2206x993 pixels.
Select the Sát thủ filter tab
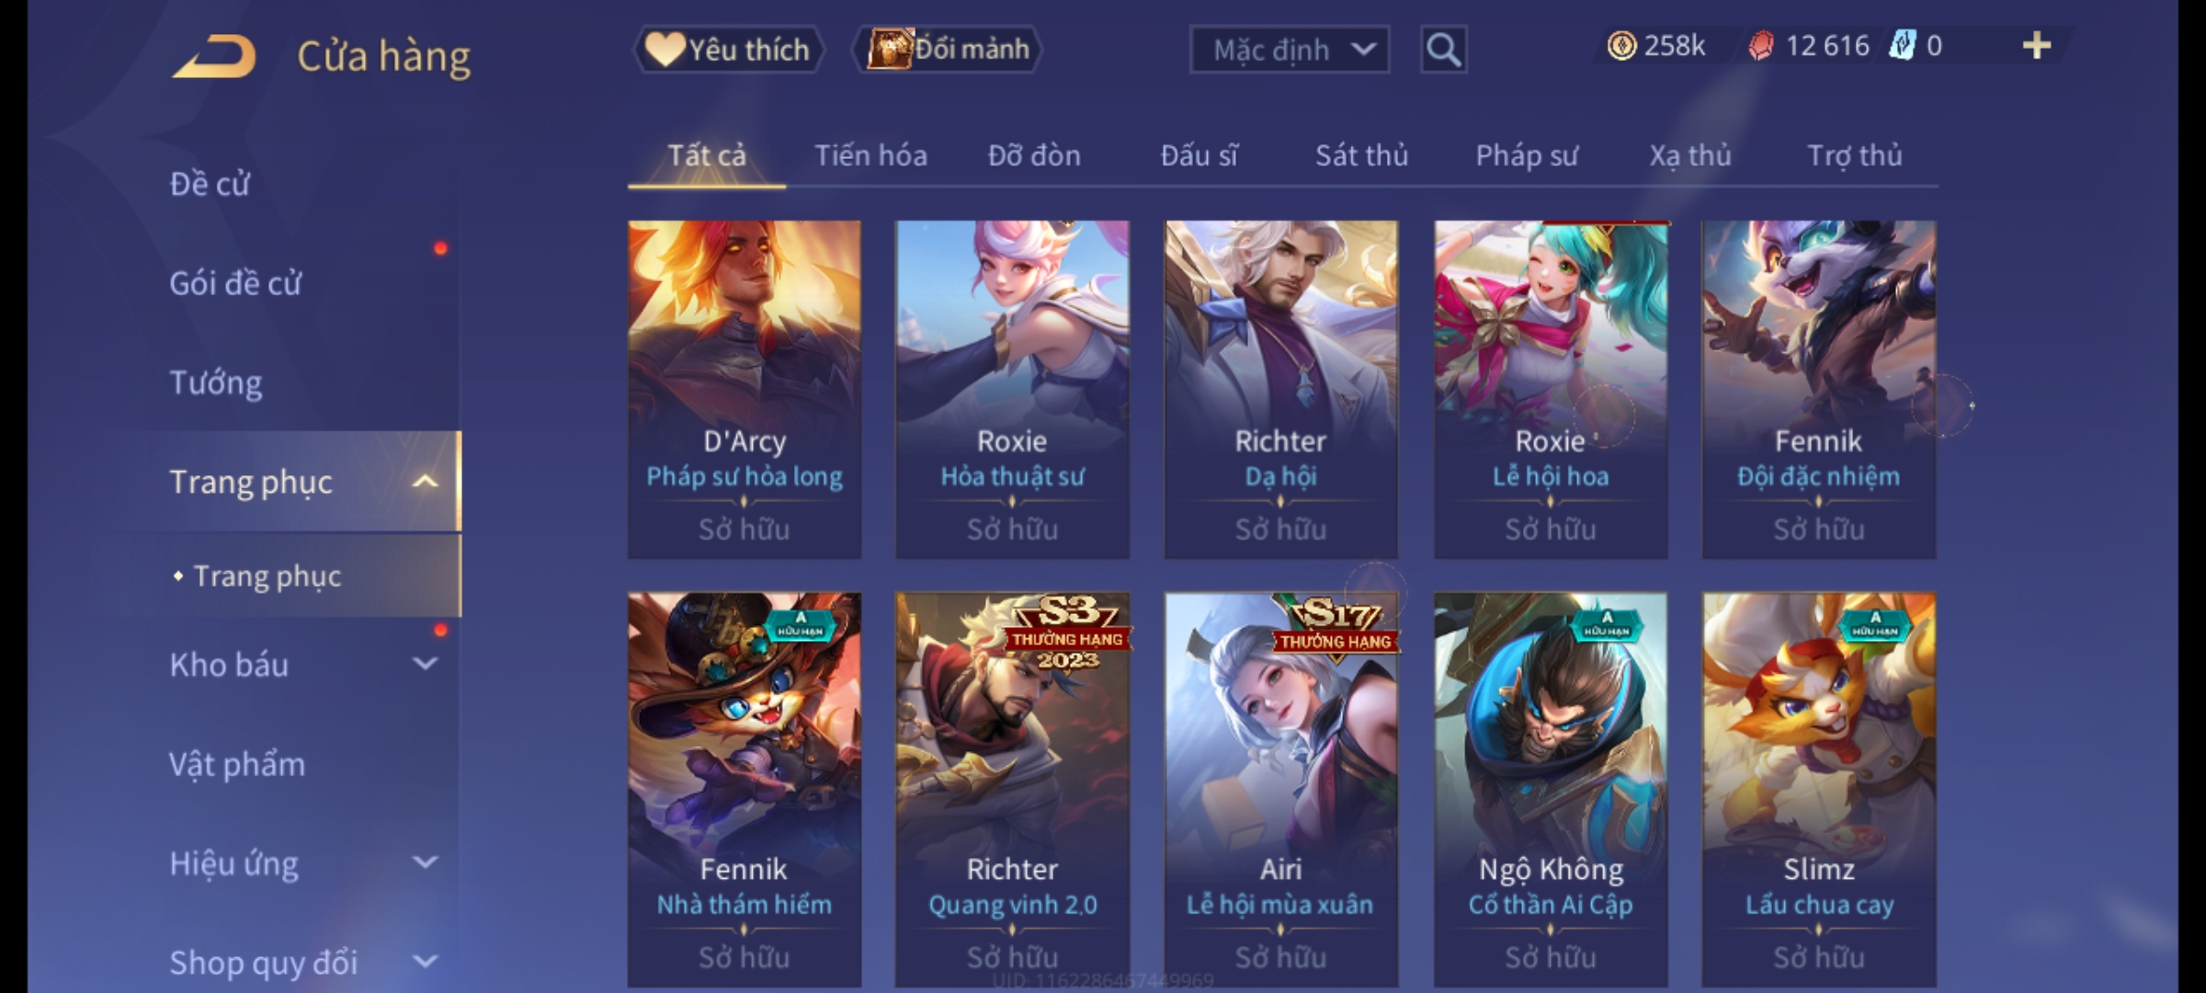coord(1361,155)
